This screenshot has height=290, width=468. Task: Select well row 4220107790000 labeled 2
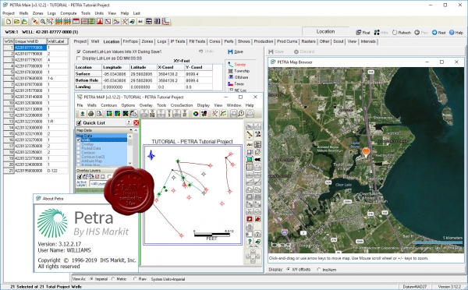36,54
